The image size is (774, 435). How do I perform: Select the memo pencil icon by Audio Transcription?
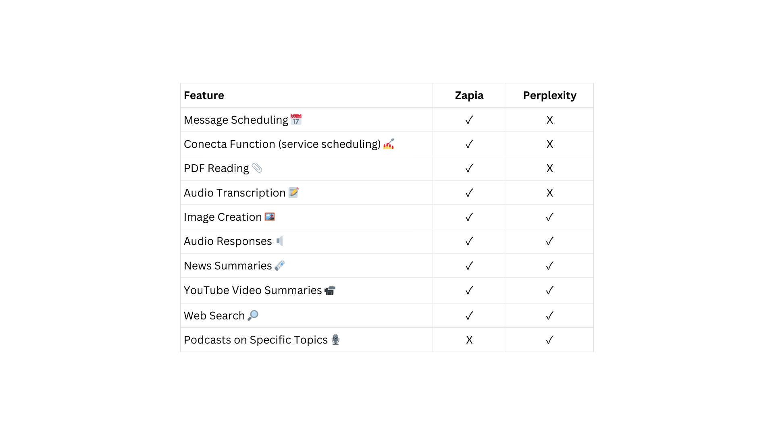pos(293,193)
